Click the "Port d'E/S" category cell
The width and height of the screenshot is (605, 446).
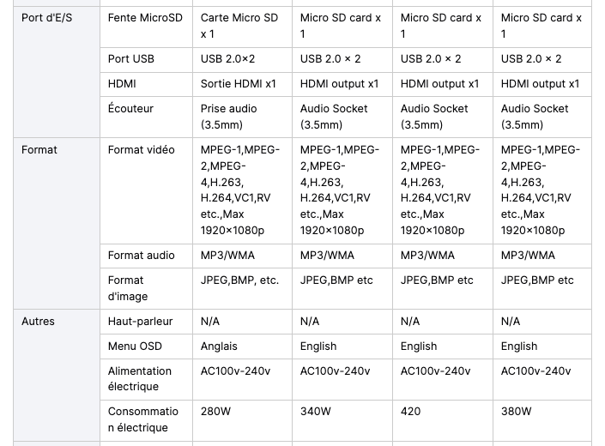click(57, 72)
